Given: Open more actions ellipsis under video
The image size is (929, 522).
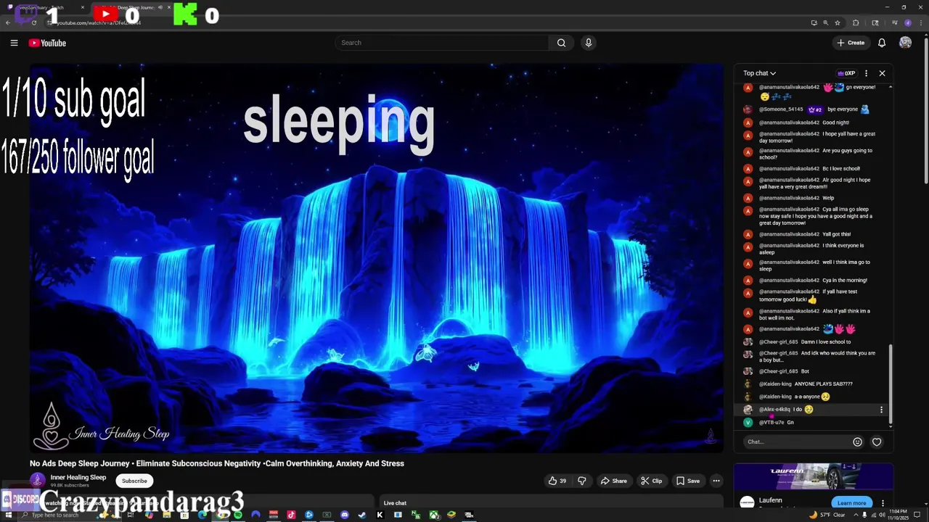Looking at the screenshot, I should pos(716,481).
